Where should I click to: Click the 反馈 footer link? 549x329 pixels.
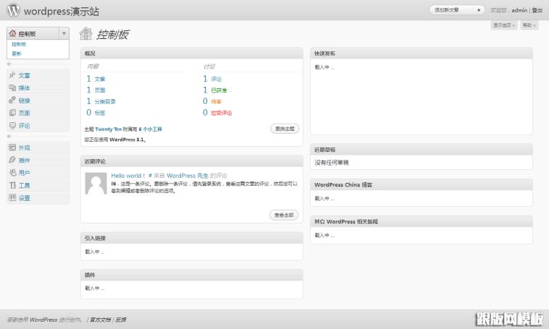click(x=121, y=320)
